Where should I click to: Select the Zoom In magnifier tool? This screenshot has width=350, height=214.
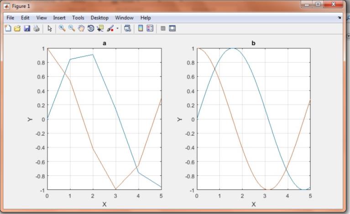pyautogui.click(x=62, y=28)
